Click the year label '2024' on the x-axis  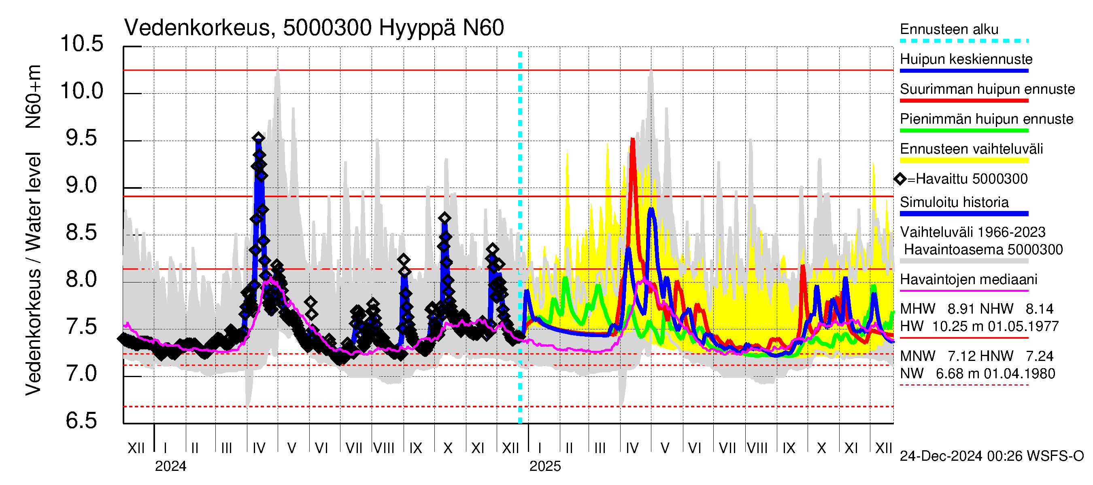coord(170,466)
